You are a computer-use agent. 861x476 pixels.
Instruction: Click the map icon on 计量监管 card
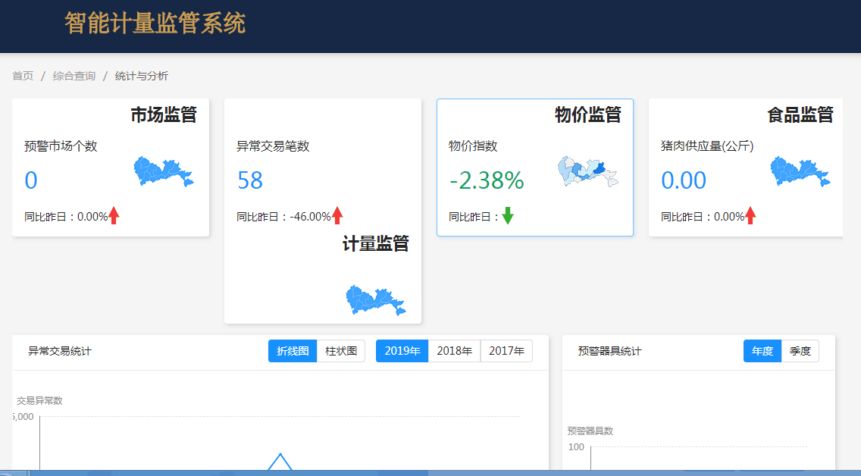tap(376, 300)
